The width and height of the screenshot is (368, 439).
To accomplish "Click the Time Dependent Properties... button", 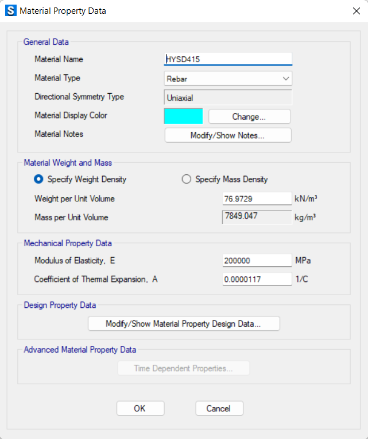I will point(184,368).
